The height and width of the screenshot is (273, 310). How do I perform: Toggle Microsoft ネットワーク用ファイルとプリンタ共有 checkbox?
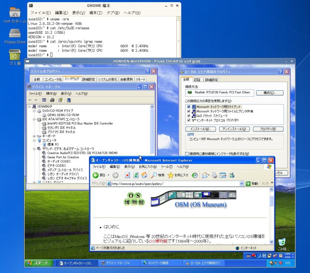(188, 111)
